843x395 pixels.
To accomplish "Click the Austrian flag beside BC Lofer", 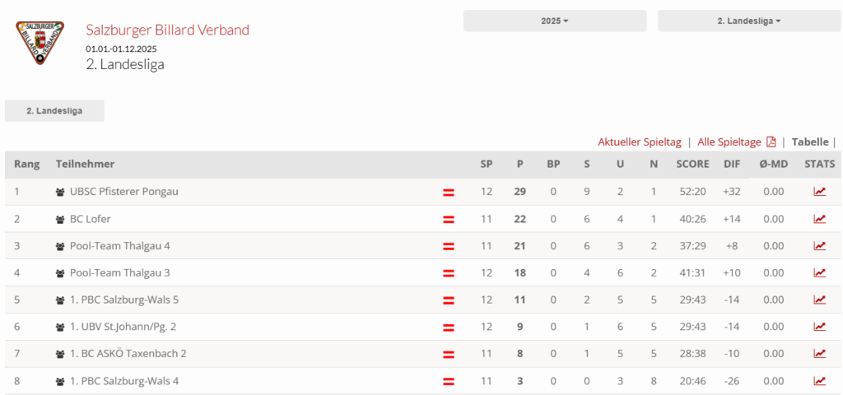I will pos(449,219).
